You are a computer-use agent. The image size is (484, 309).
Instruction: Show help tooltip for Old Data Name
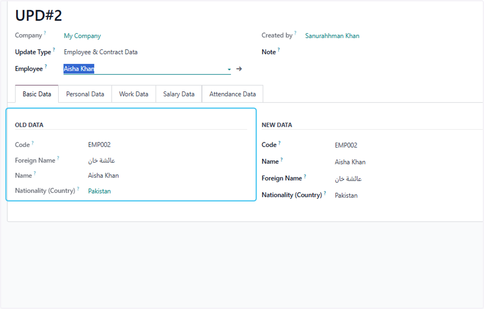pos(35,173)
